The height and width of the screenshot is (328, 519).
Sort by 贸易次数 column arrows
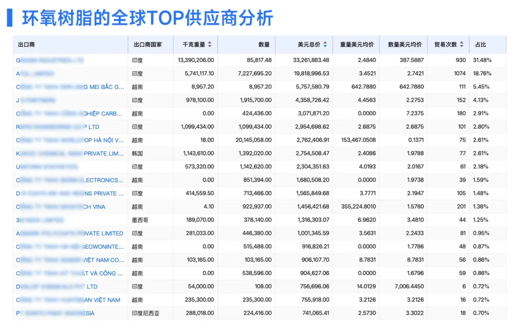coord(461,44)
